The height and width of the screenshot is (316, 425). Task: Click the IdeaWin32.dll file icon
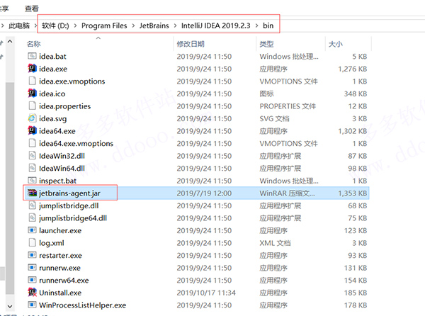32,156
